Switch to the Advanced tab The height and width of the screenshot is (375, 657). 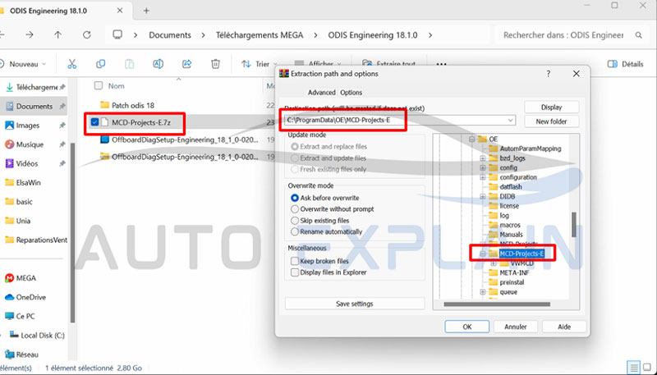click(321, 93)
